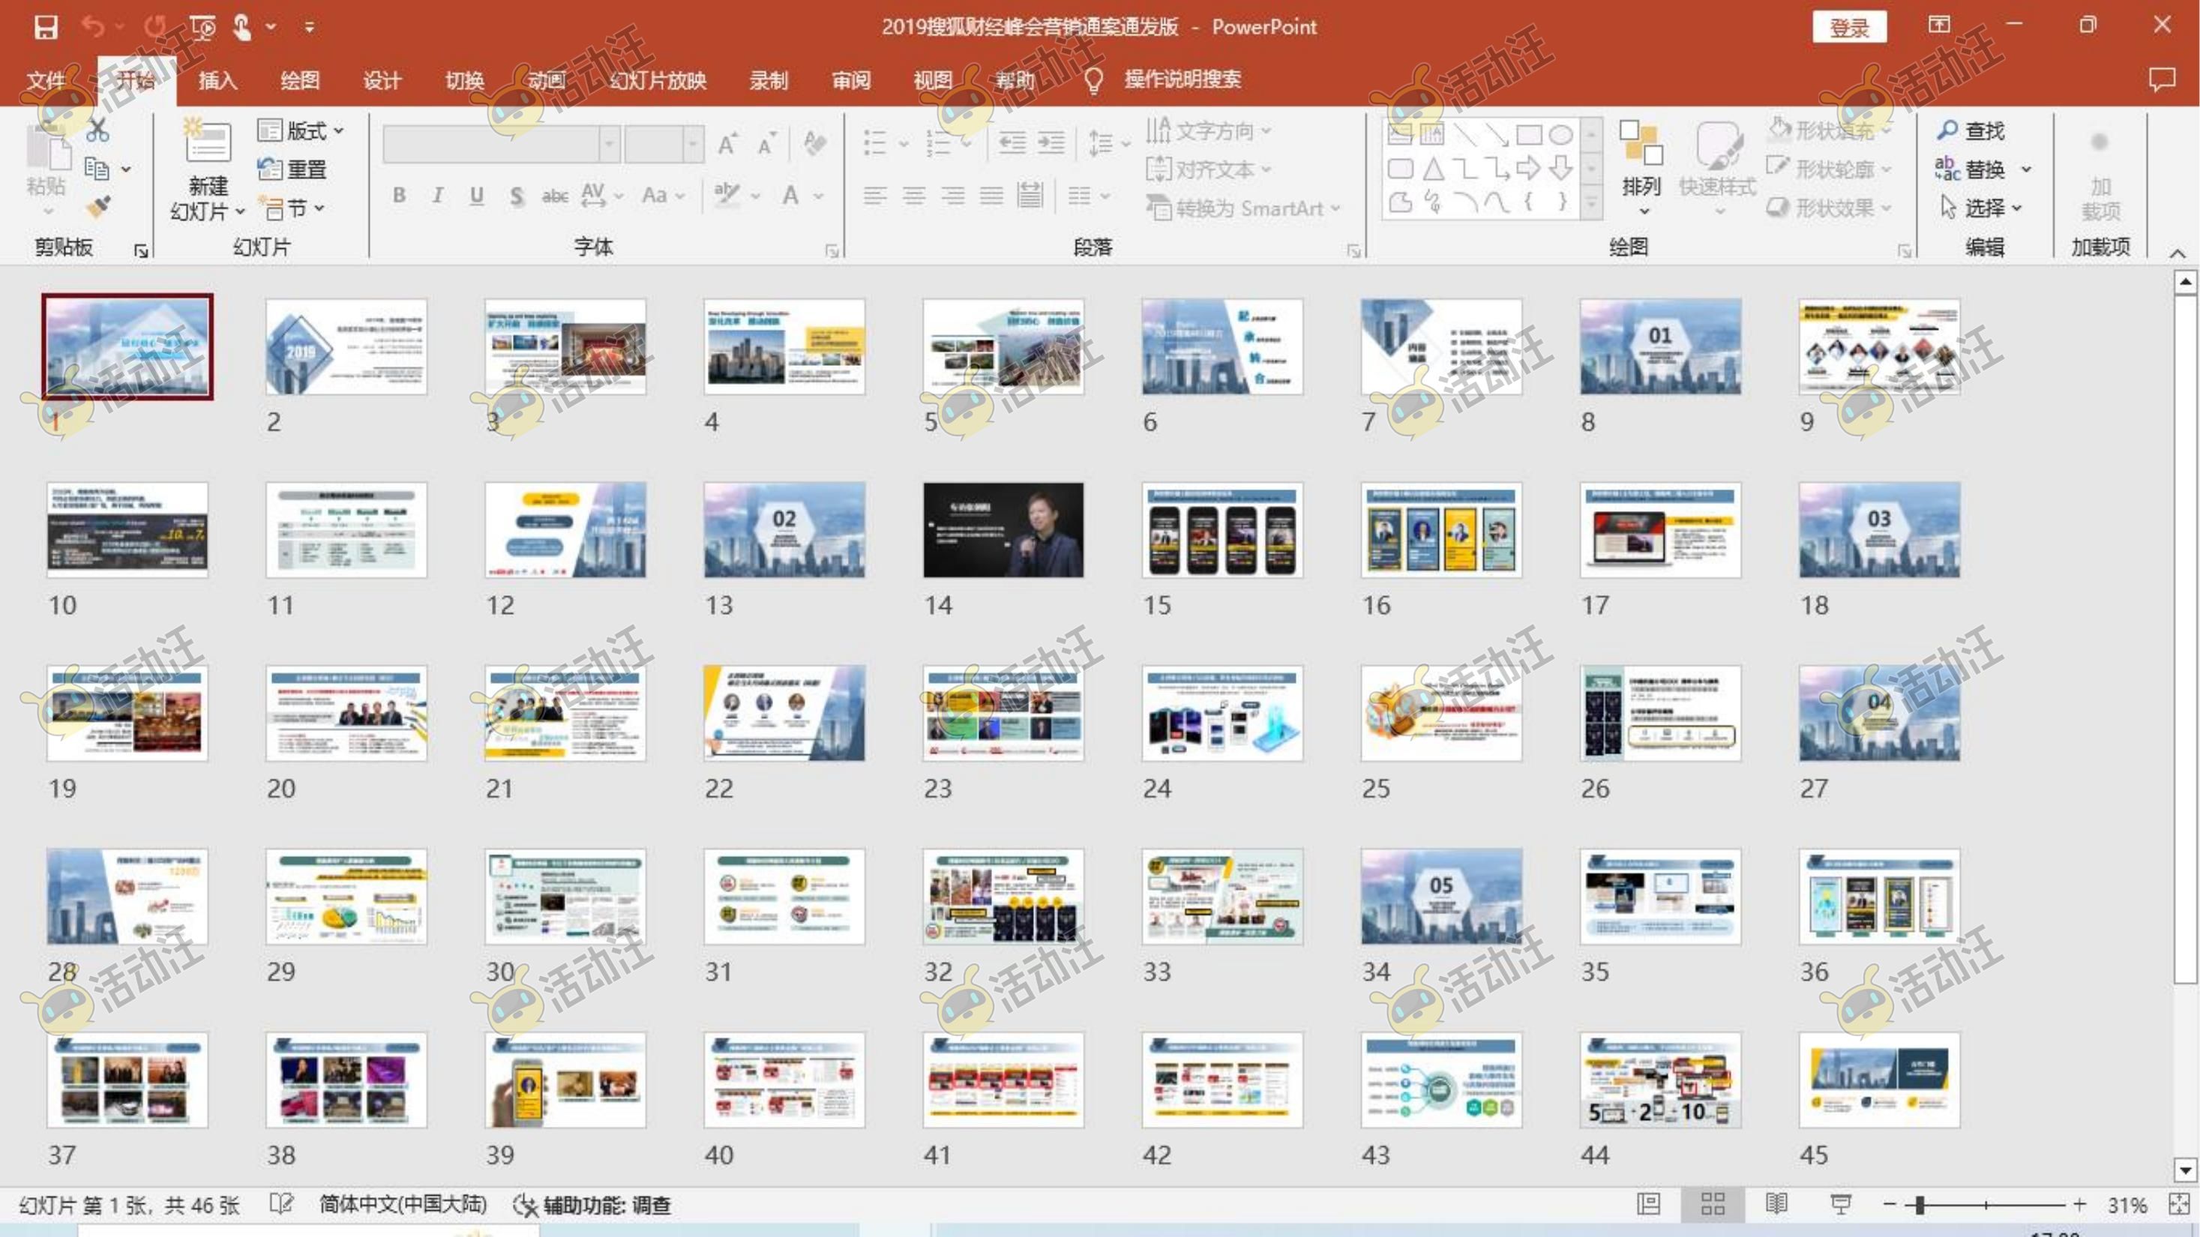The width and height of the screenshot is (2200, 1237).
Task: Toggle Slide Sorter view button in status bar
Action: click(1713, 1205)
